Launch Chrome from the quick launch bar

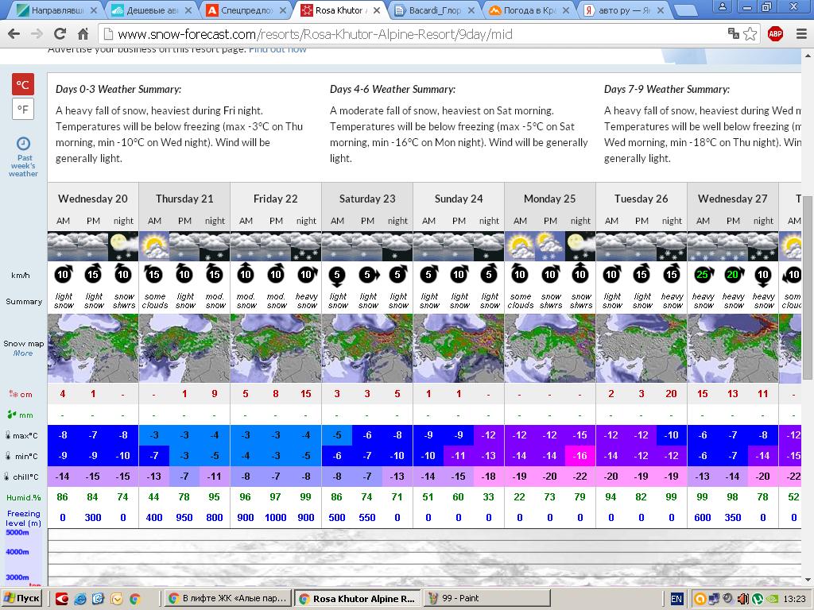[x=135, y=599]
